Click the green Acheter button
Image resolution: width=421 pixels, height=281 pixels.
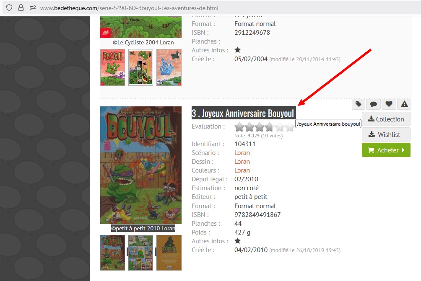click(x=386, y=150)
